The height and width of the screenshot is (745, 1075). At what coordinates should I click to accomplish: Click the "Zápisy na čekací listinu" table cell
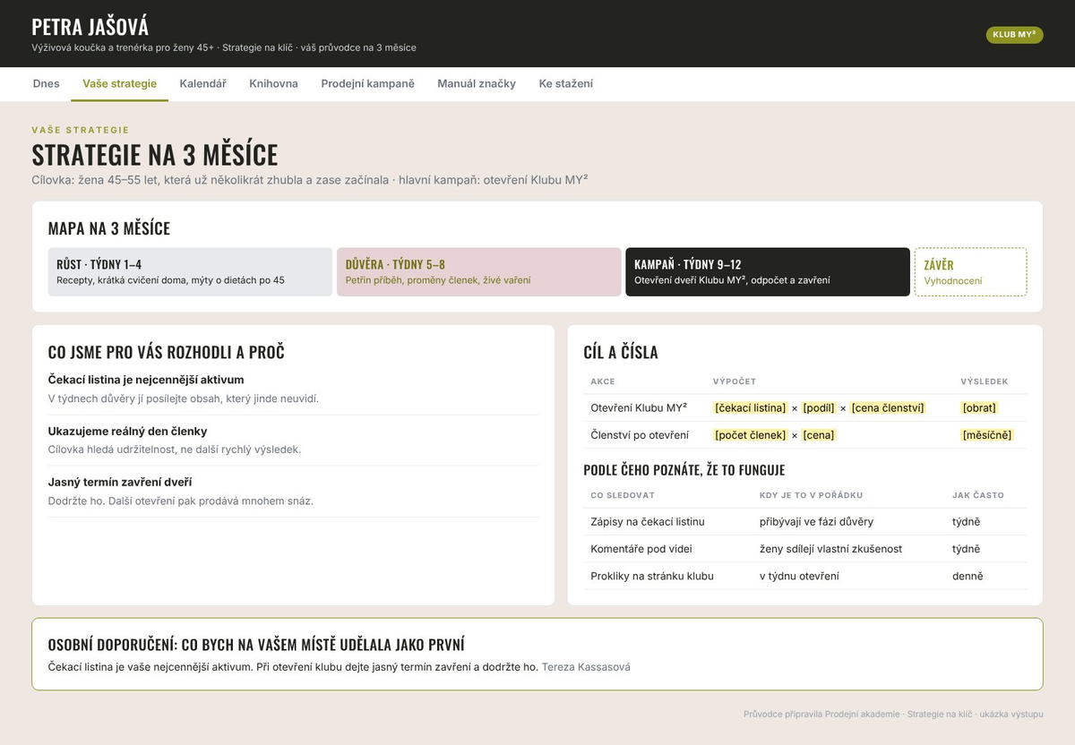tap(648, 521)
